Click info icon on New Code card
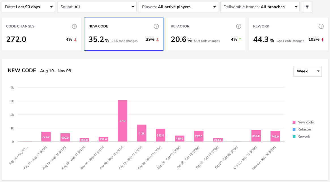330x182 pixels. (156, 26)
